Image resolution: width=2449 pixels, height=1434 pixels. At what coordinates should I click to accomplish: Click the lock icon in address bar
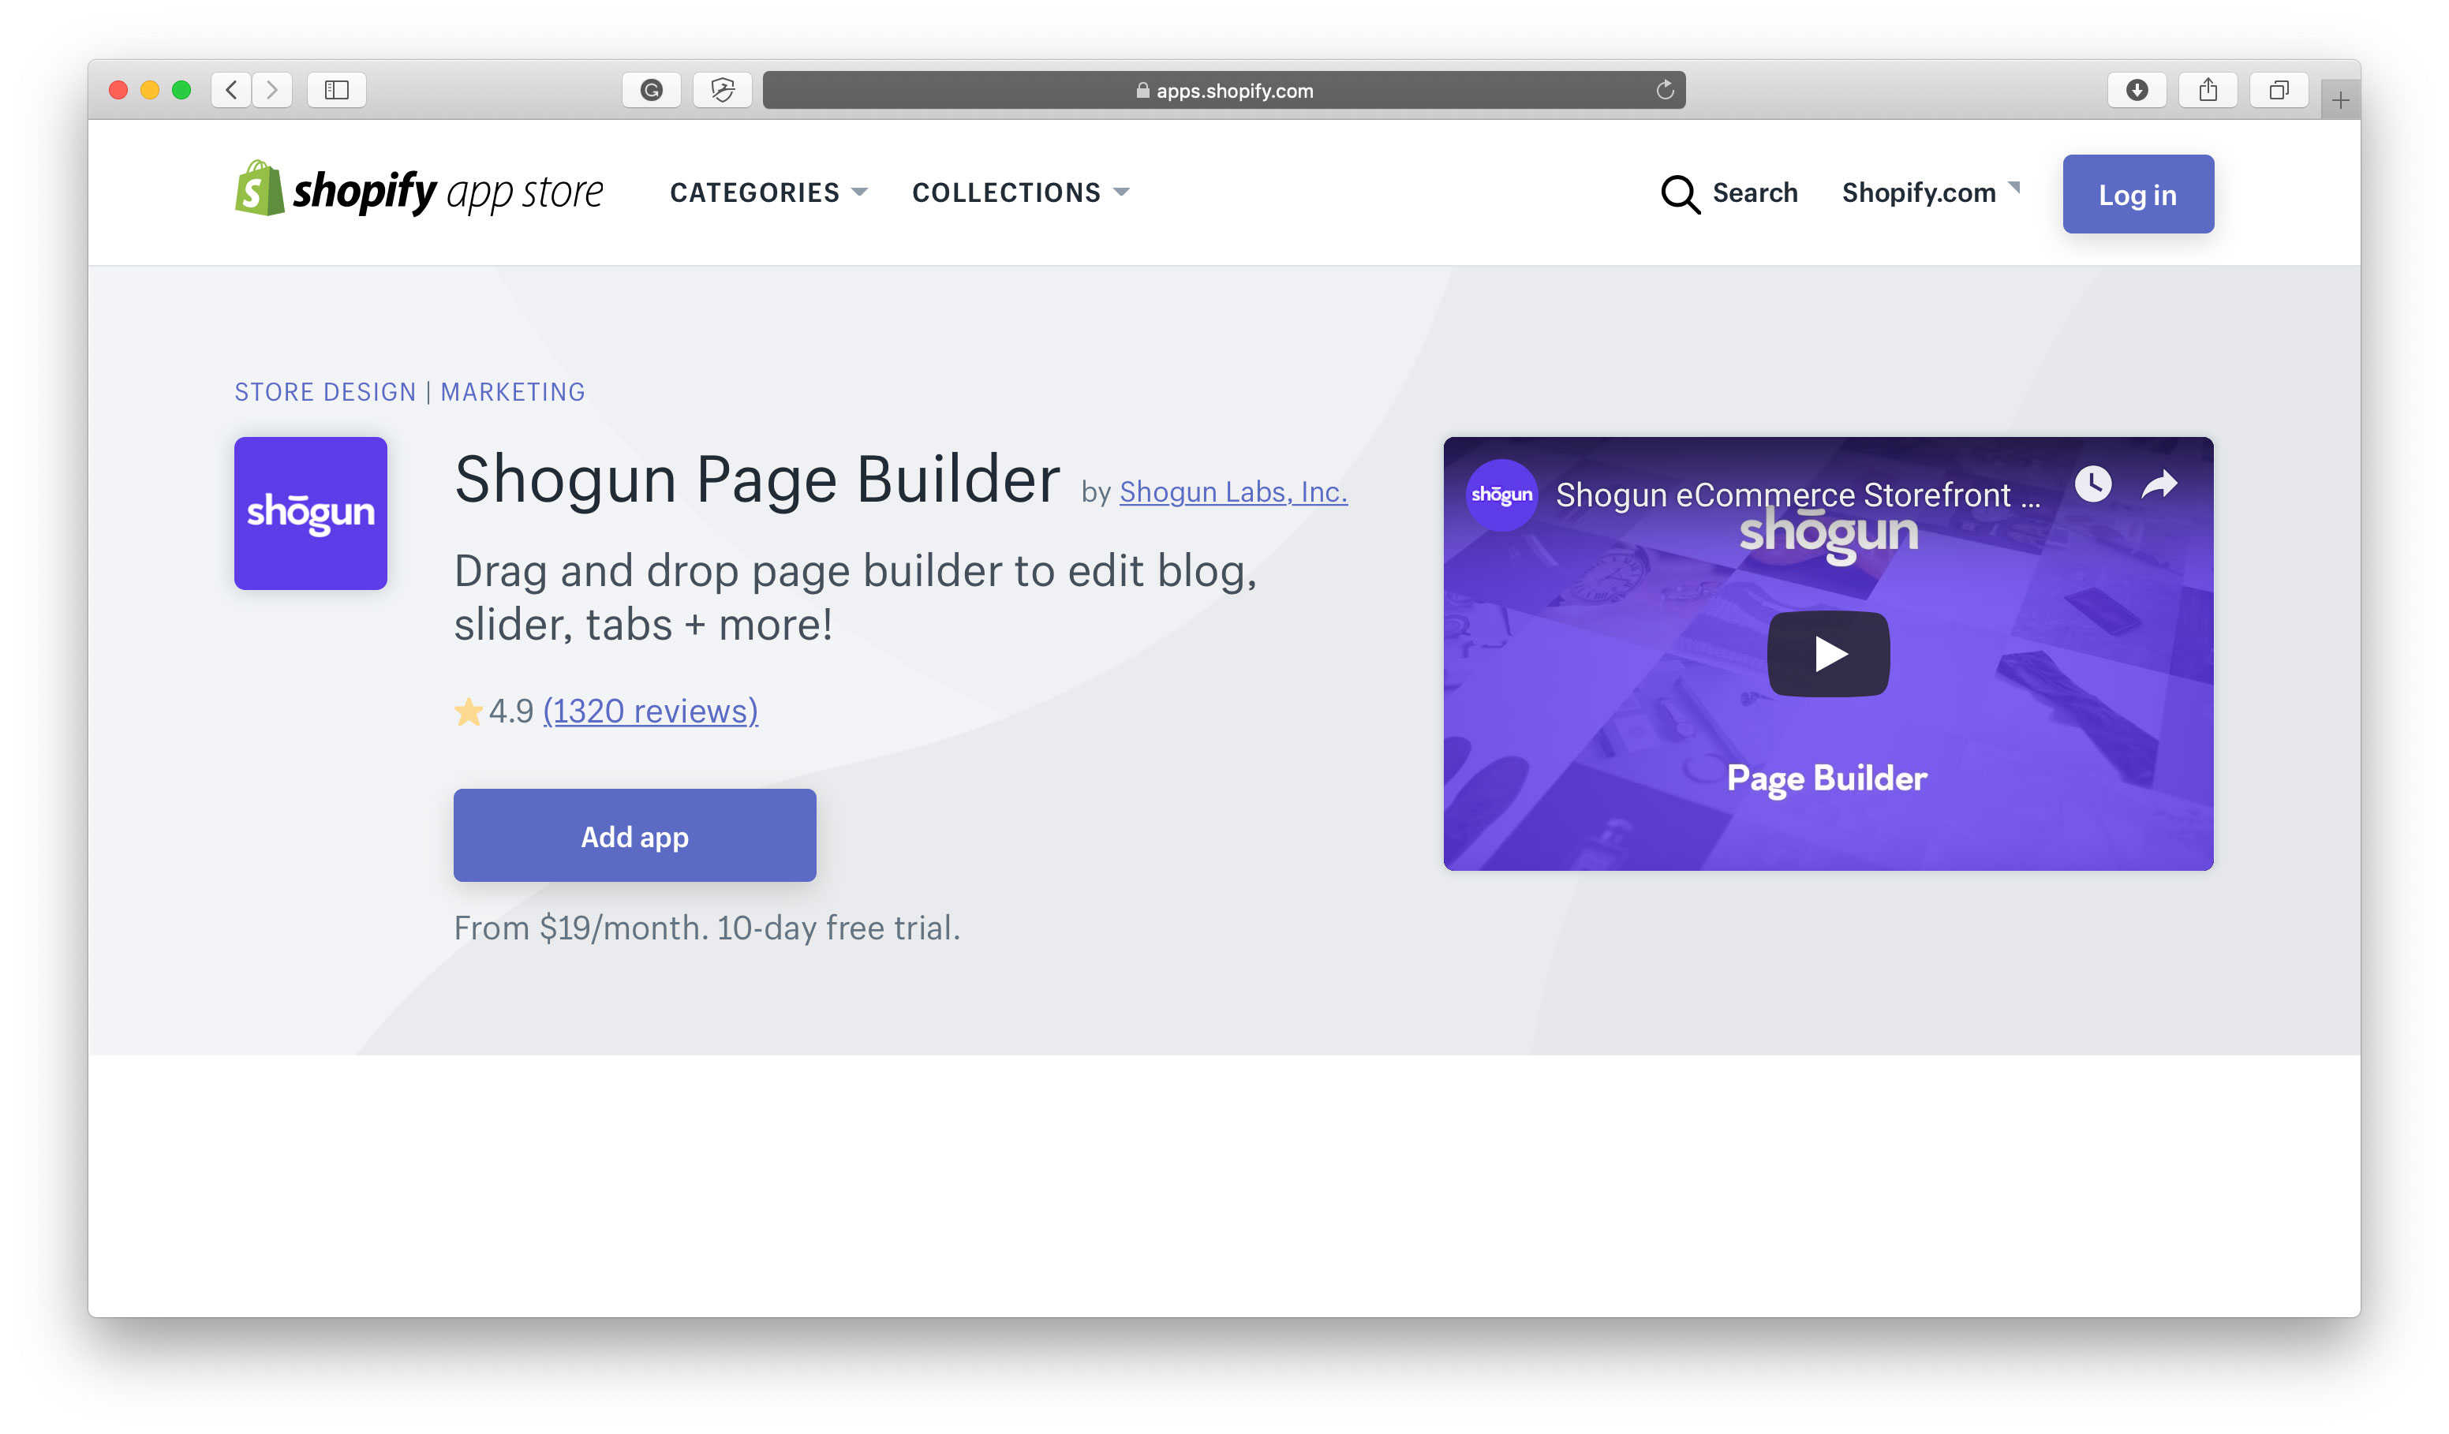pos(1142,91)
